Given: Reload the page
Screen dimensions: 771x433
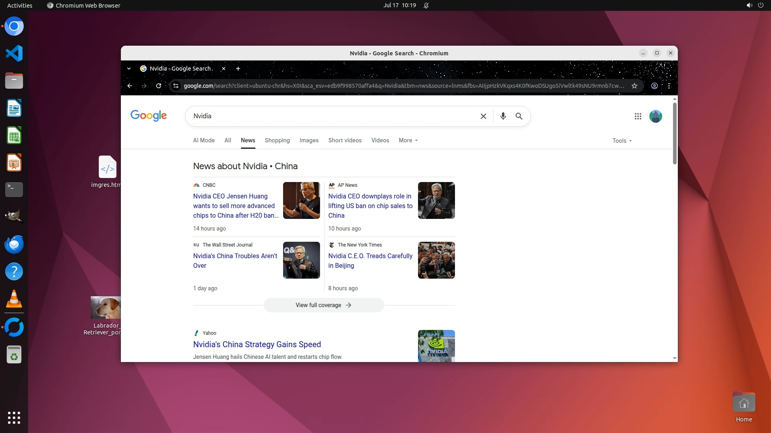Looking at the screenshot, I should 159,86.
